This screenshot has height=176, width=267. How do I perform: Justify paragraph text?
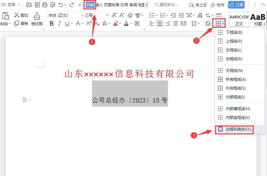coord(176,23)
